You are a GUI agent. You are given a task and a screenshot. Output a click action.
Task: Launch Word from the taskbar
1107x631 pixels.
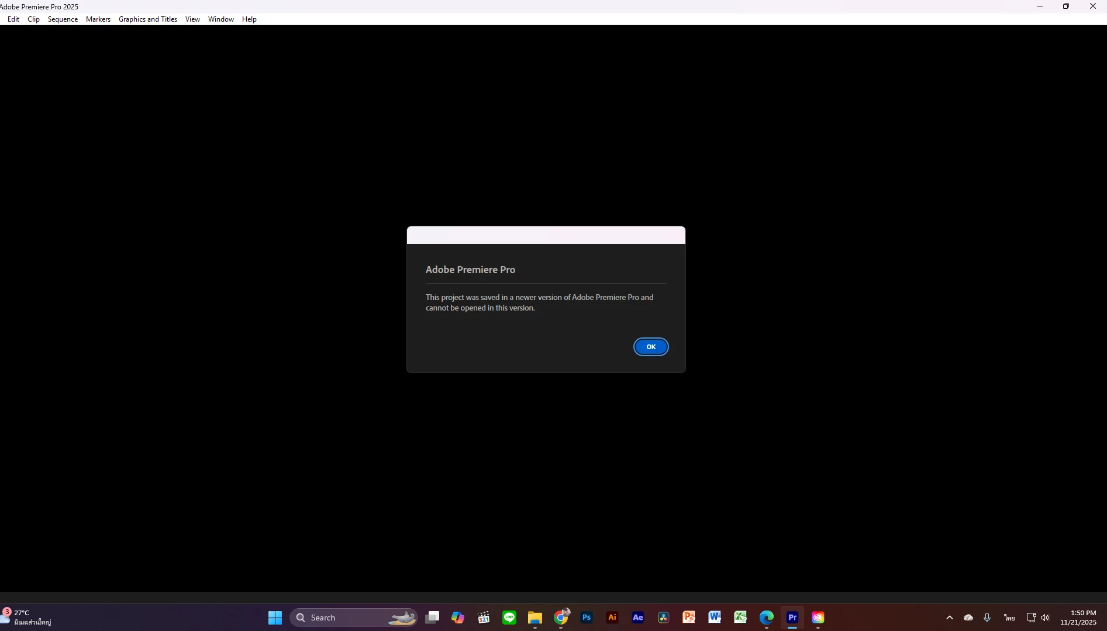point(715,618)
